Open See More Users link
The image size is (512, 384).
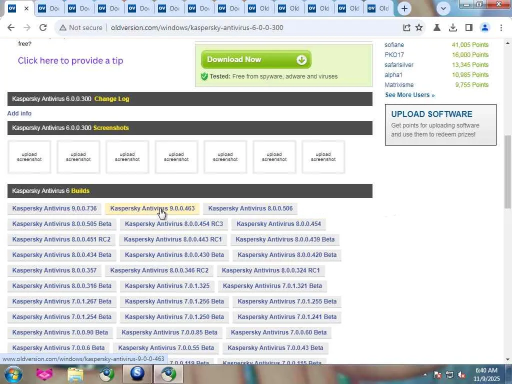[x=410, y=95]
